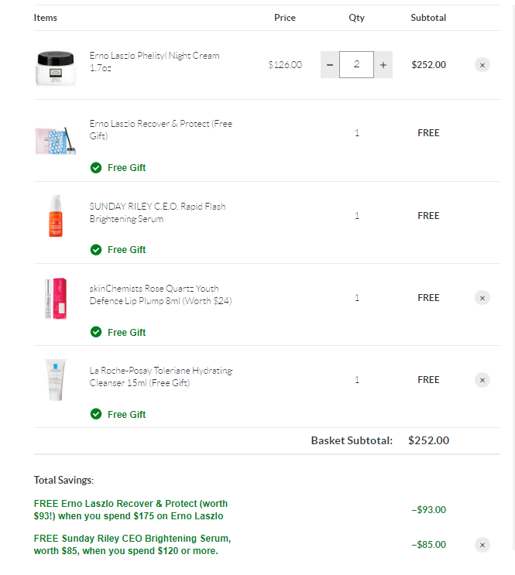This screenshot has width=515, height=575.
Task: Remove Erno Laszlo Night Cream from basket
Action: click(x=482, y=65)
